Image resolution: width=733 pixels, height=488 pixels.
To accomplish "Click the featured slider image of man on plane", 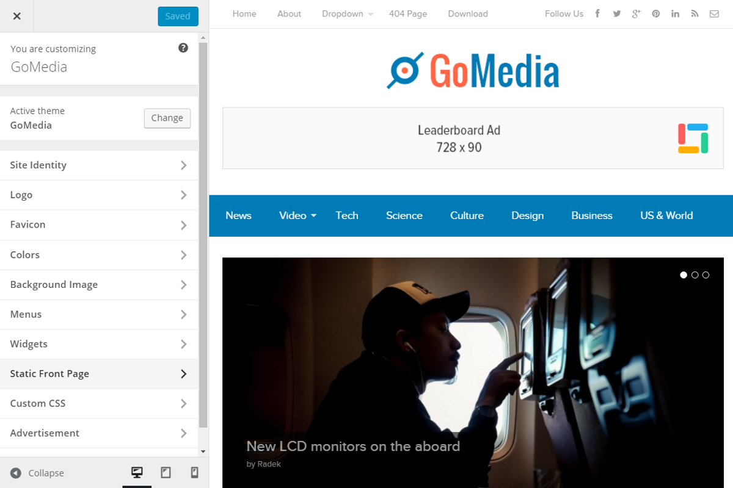I will [473, 372].
